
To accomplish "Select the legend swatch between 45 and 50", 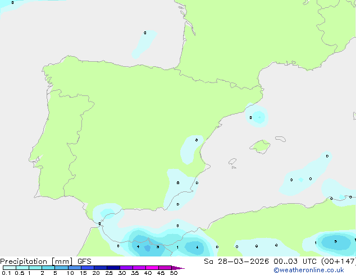I will coord(165,268).
